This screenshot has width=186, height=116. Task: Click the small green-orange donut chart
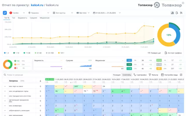click(8, 64)
